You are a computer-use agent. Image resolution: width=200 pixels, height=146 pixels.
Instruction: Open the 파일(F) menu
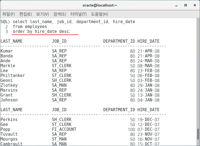[8, 14]
